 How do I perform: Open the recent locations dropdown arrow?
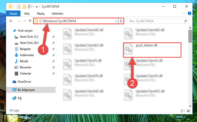[x=25, y=21]
